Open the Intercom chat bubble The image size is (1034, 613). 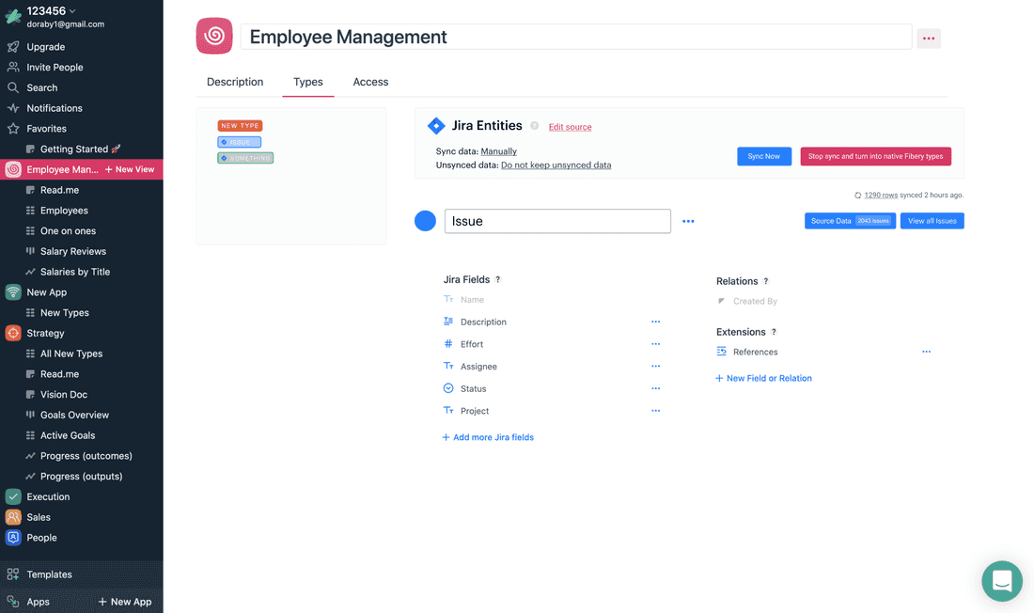1001,581
